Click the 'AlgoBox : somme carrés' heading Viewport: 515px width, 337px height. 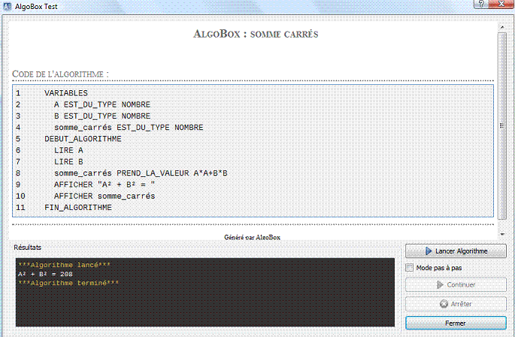click(256, 34)
